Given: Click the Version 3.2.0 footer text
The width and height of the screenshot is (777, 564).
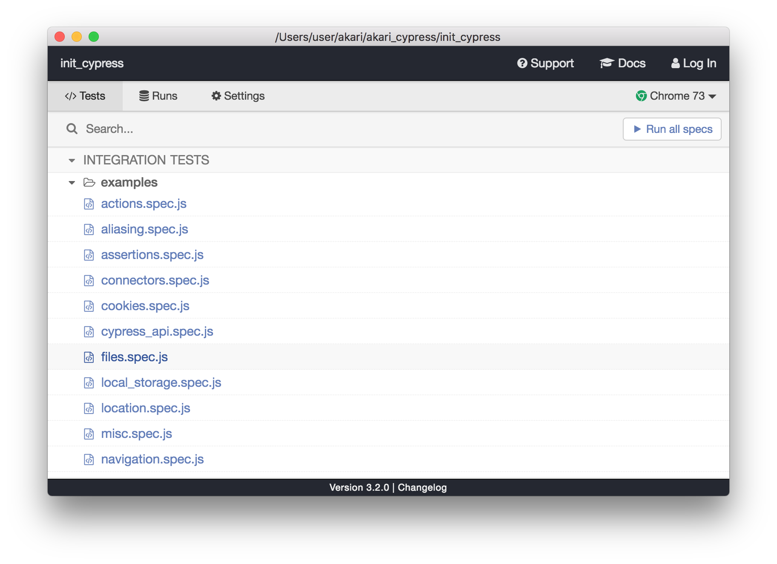Looking at the screenshot, I should (x=359, y=487).
